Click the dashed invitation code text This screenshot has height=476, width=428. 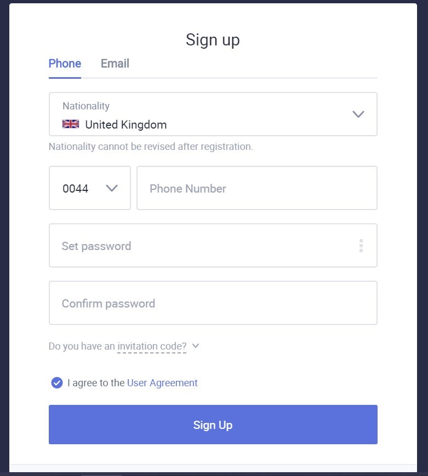pos(152,346)
